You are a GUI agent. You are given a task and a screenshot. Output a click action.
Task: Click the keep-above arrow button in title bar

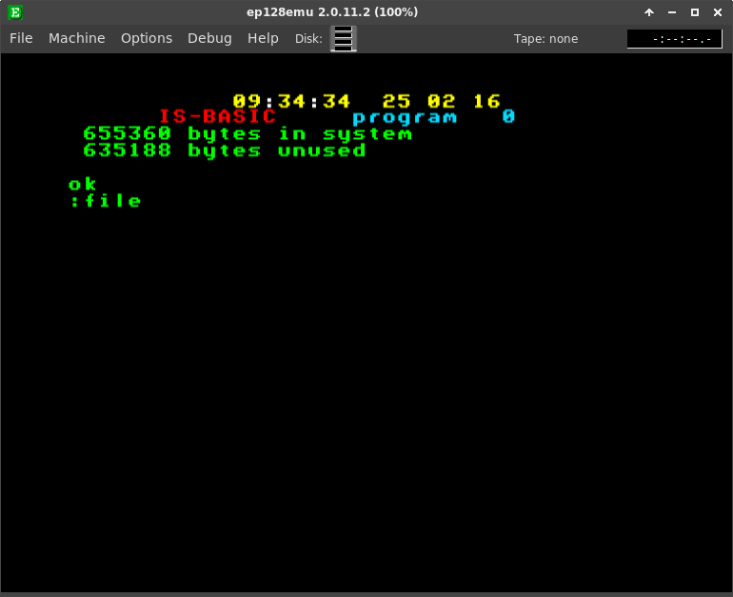coord(649,12)
